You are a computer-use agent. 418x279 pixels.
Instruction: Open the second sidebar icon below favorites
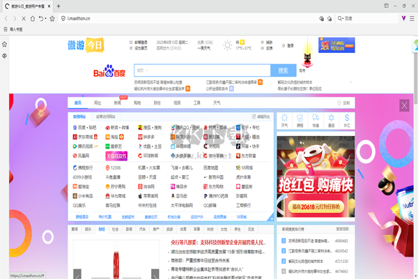(x=5, y=56)
